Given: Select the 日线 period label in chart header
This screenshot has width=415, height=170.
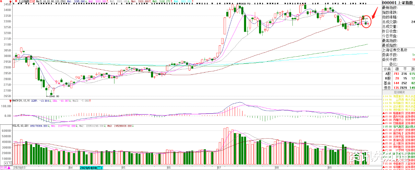Looking at the screenshot, I should coord(32,2).
